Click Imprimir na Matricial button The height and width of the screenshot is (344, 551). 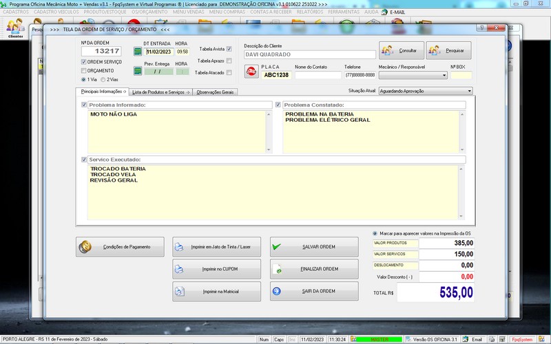click(216, 291)
